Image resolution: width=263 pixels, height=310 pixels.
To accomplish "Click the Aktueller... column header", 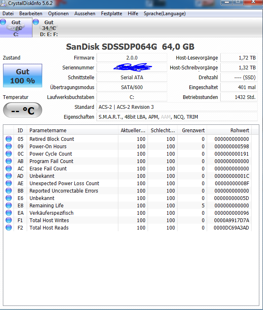I will click(x=133, y=131).
